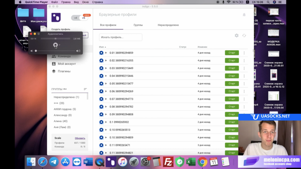Start profile 0.08 380990294782
The width and height of the screenshot is (301, 169).
(x=232, y=107)
